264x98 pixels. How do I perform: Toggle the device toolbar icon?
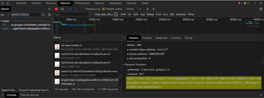[x=8, y=3]
